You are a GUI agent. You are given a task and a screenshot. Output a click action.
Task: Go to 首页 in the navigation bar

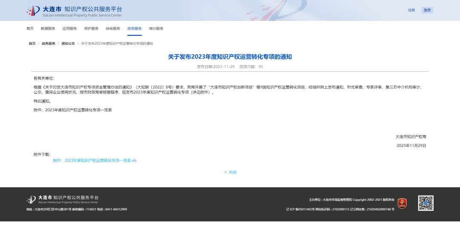click(30, 29)
